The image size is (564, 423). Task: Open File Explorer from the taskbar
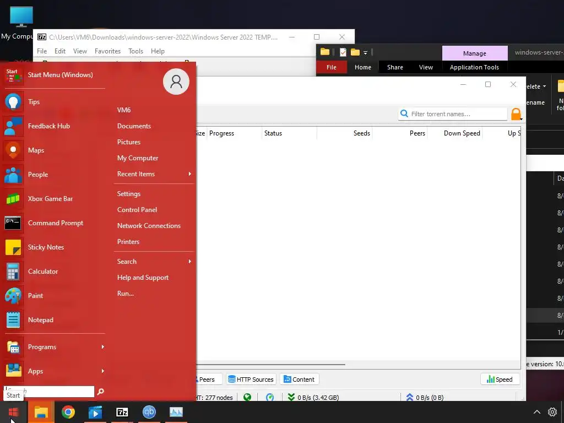point(41,412)
